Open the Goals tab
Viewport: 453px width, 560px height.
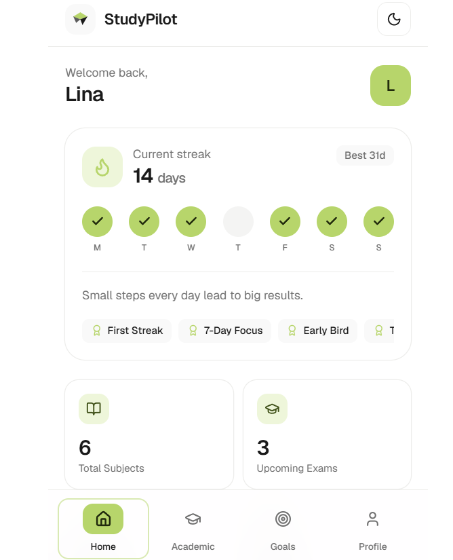(x=283, y=529)
